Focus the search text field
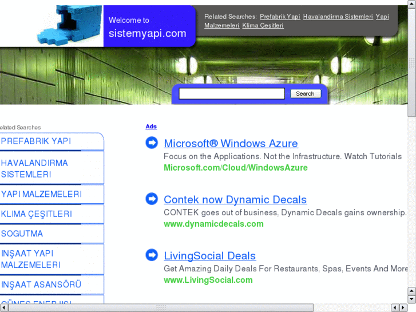 (x=232, y=94)
